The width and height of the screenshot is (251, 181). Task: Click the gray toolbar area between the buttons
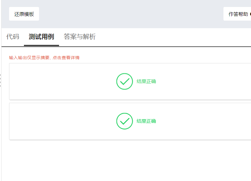point(130,14)
